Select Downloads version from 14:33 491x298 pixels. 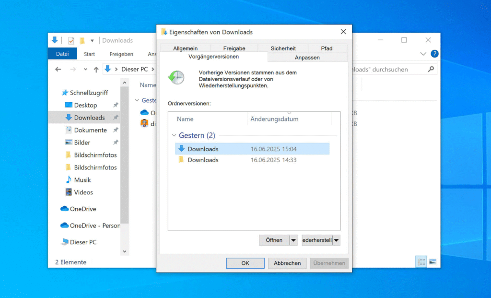tap(203, 160)
